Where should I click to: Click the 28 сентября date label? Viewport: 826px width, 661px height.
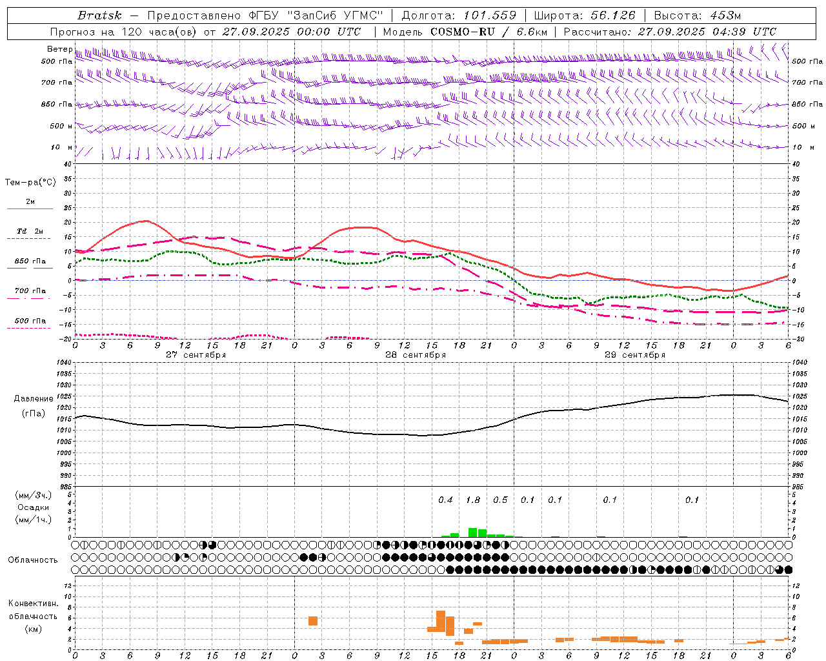pyautogui.click(x=415, y=355)
